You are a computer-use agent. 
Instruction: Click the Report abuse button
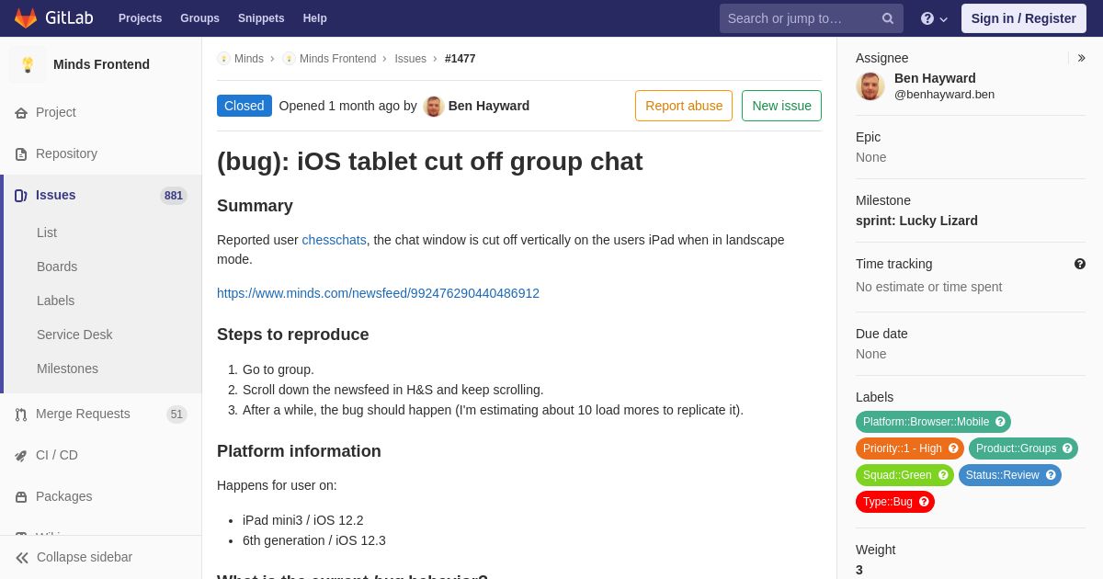[x=684, y=106]
